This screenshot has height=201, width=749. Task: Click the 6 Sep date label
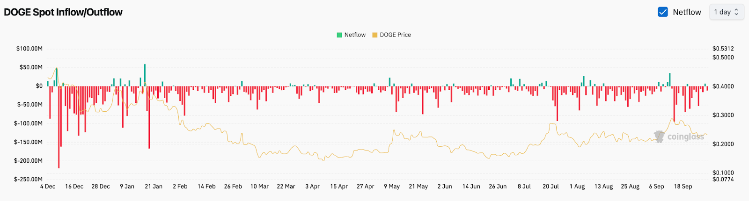click(x=657, y=187)
